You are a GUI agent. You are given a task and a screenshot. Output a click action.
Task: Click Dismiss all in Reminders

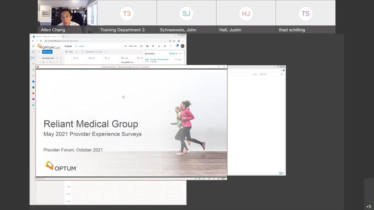[x=173, y=54]
